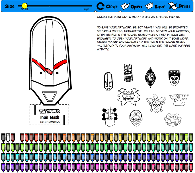Choose the maroon crayon beside the white crayon

[x=13, y=138]
